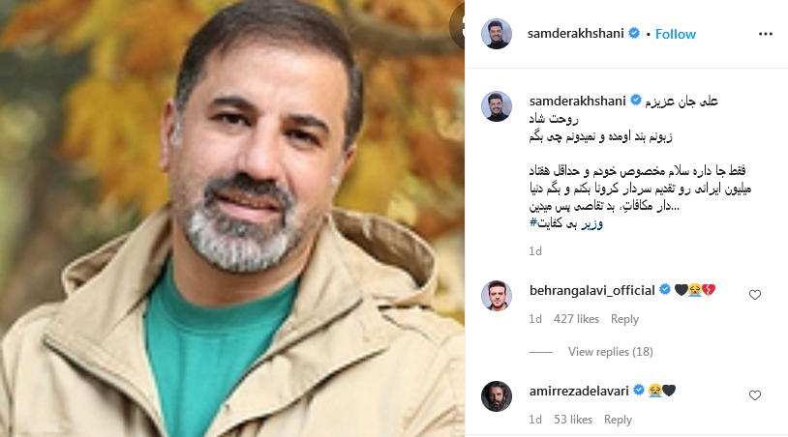Viewport: 788px width, 437px height.
Task: Like behrangalavi_official's comment with the heart
Action: coord(755,295)
